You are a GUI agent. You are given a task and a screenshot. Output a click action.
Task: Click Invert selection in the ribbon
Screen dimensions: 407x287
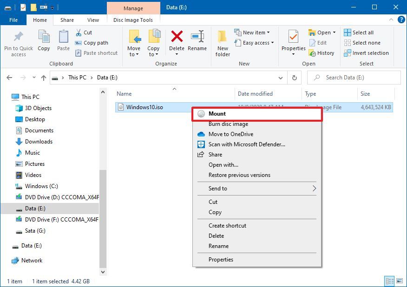coord(366,53)
